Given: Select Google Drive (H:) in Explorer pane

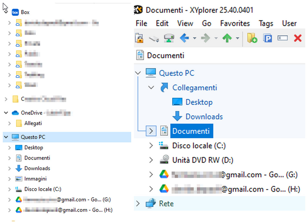Looking at the screenshot, I should pos(68,210).
